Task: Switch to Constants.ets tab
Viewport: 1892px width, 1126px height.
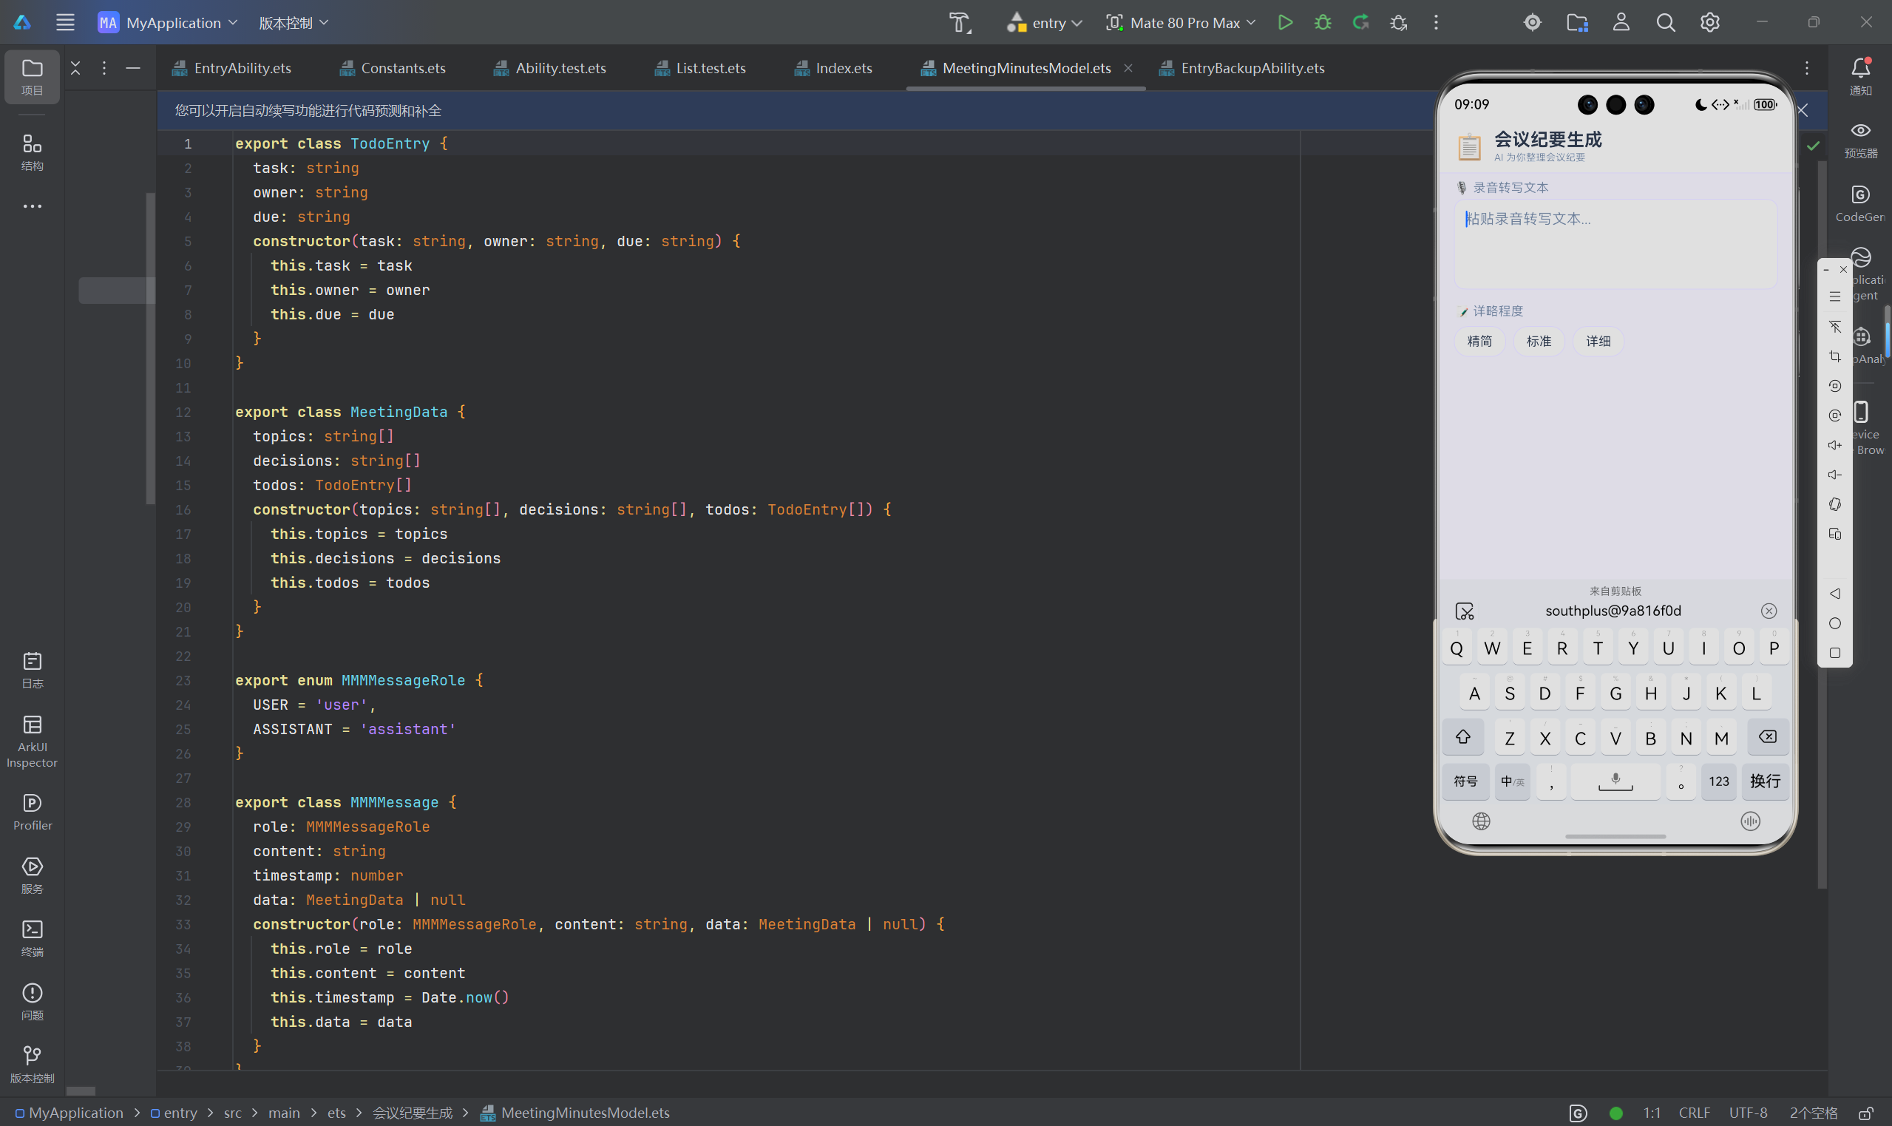Action: pos(392,68)
